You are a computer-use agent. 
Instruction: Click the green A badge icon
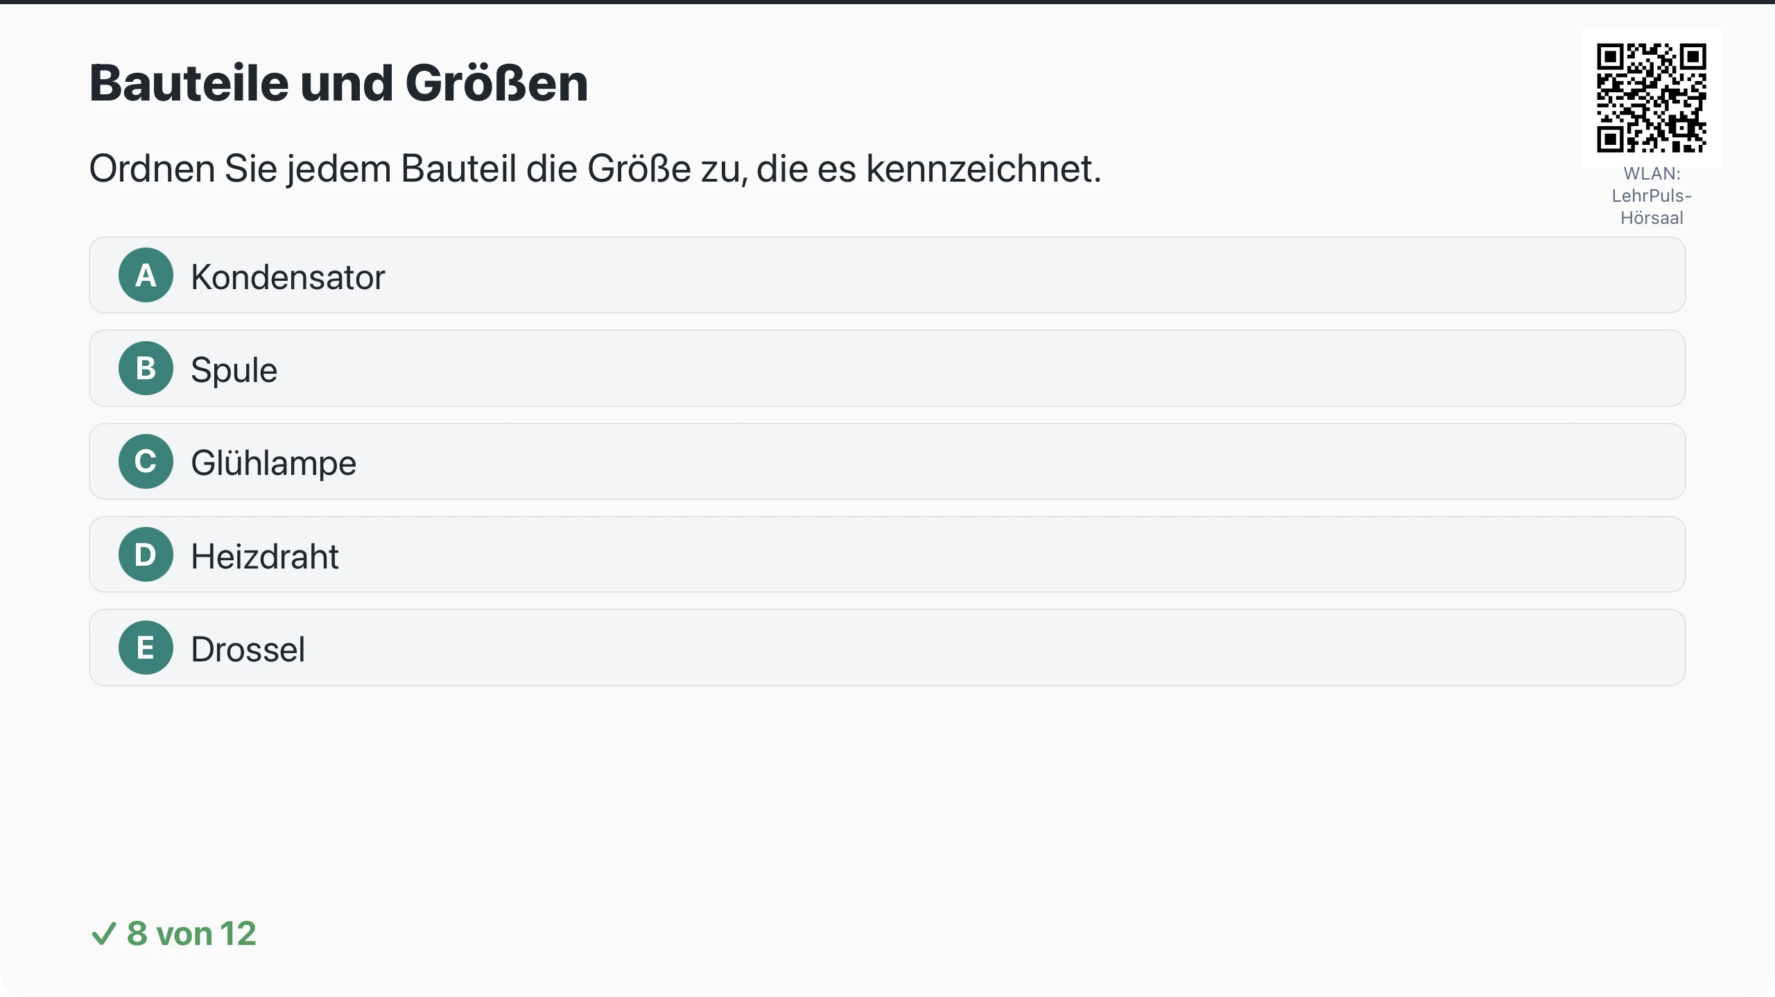tap(146, 275)
